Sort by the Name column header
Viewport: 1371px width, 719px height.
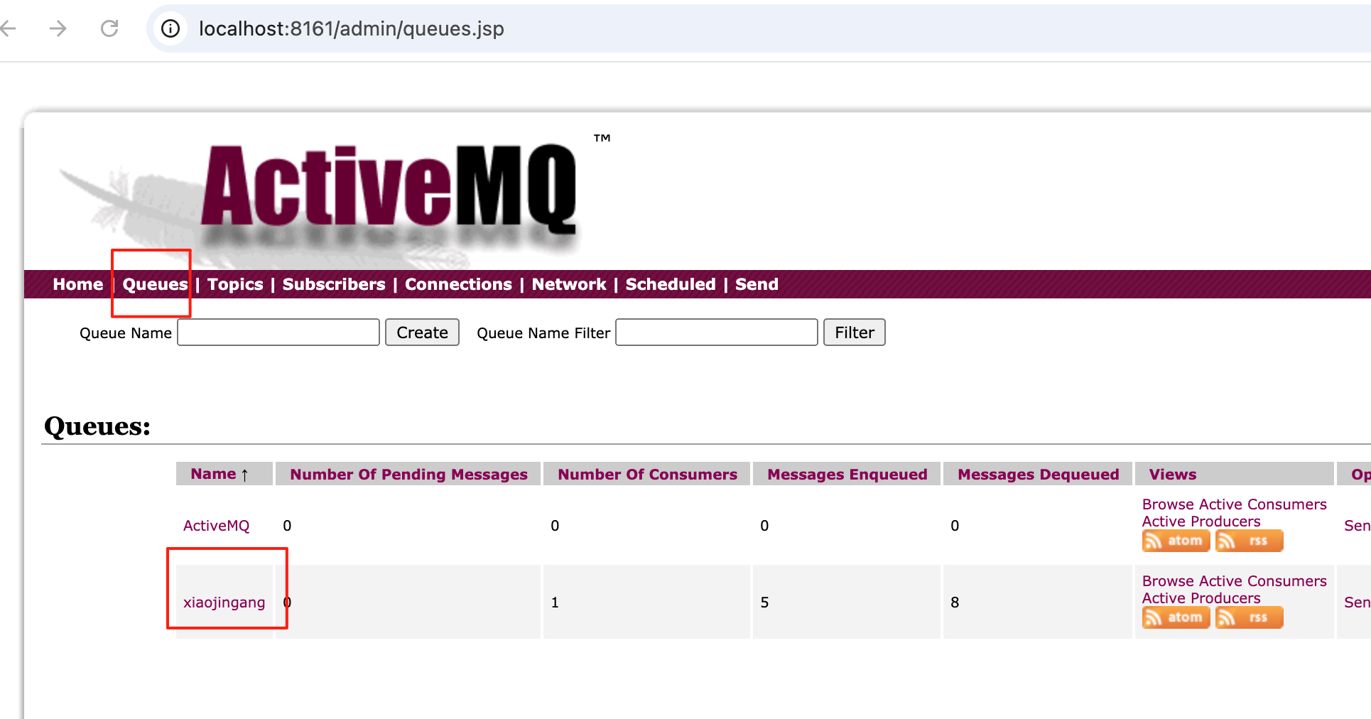(220, 474)
